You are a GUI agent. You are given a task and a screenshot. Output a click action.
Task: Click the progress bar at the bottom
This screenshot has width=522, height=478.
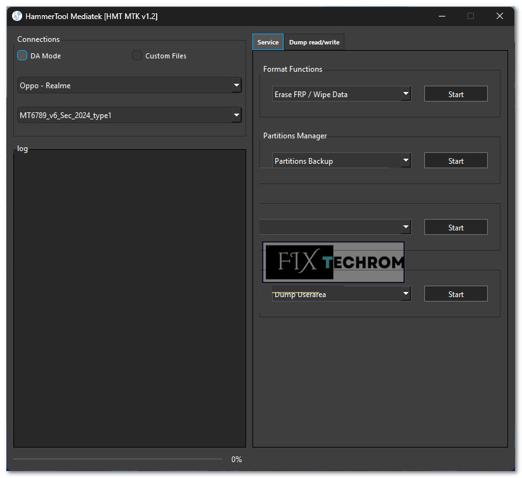click(118, 459)
